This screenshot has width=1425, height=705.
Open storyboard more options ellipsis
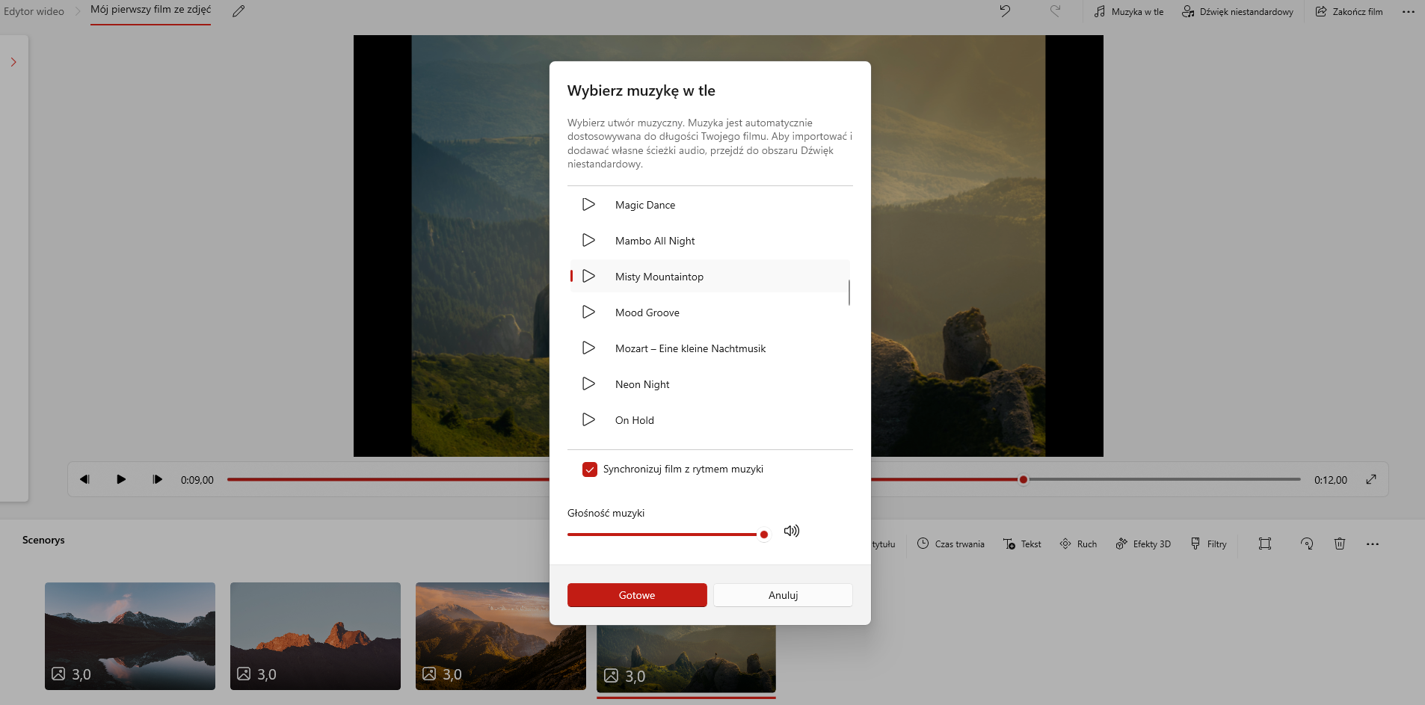[1372, 544]
